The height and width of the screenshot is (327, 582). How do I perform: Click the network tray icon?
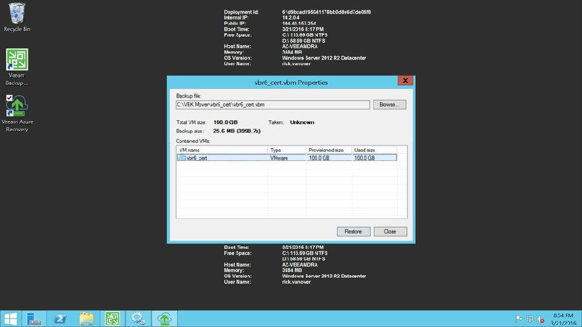coord(530,319)
